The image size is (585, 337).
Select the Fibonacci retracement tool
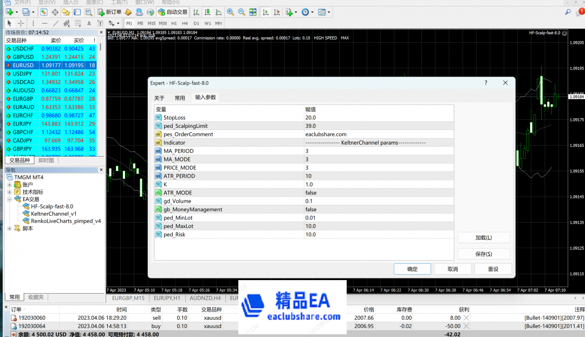(77, 23)
